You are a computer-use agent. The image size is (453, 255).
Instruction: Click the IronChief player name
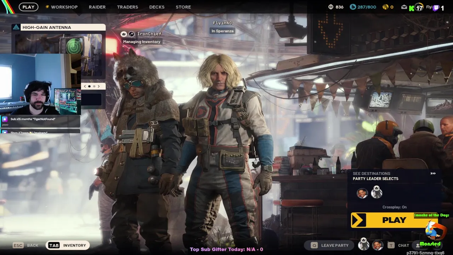149,34
